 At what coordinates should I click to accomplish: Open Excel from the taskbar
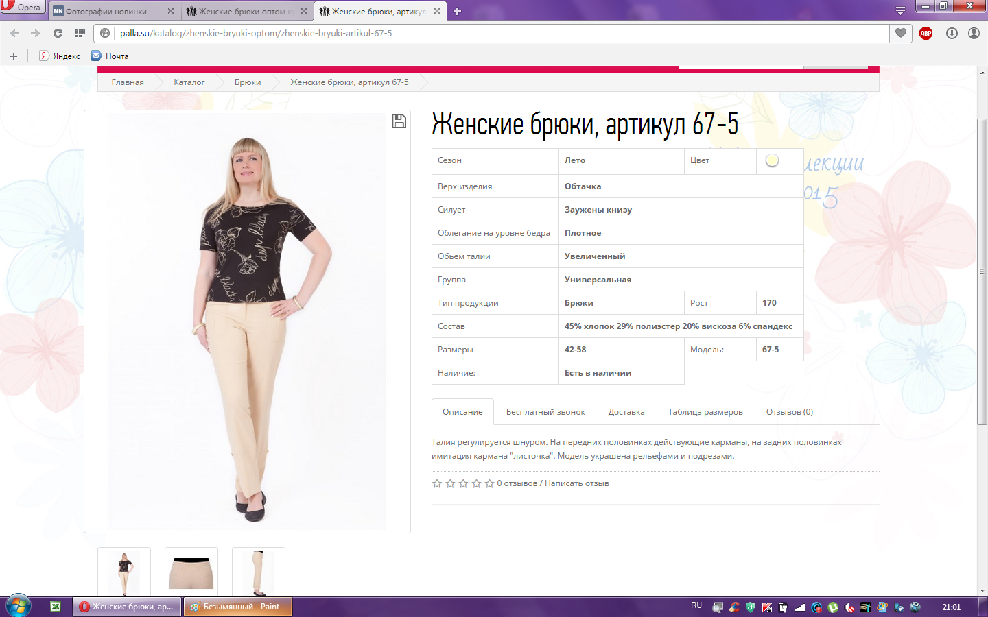click(x=56, y=607)
